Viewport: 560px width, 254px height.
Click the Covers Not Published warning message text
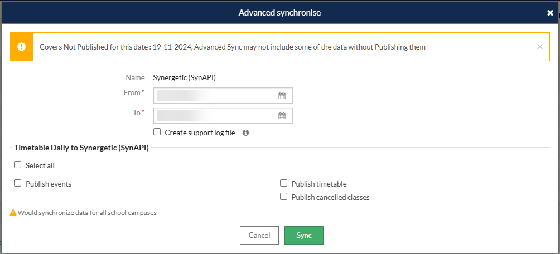[x=233, y=47]
